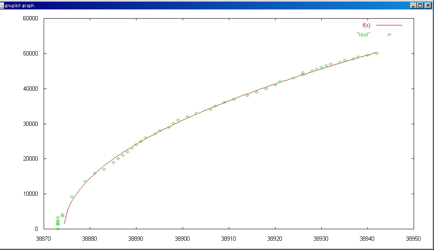
Task: Click the x-axis label 38880
Action: coord(89,239)
